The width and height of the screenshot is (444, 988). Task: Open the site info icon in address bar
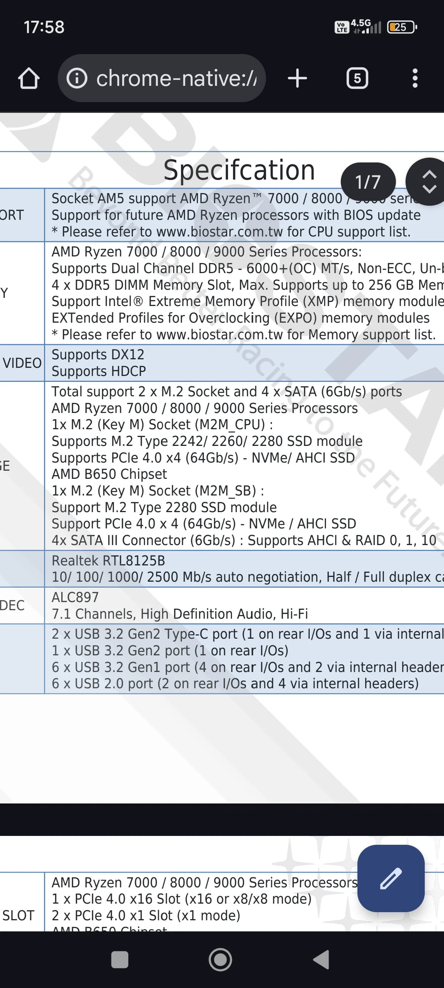click(x=77, y=78)
